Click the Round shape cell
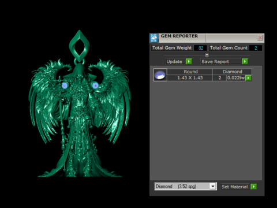Image resolution: width=277 pixels, height=208 pixels. (x=190, y=72)
